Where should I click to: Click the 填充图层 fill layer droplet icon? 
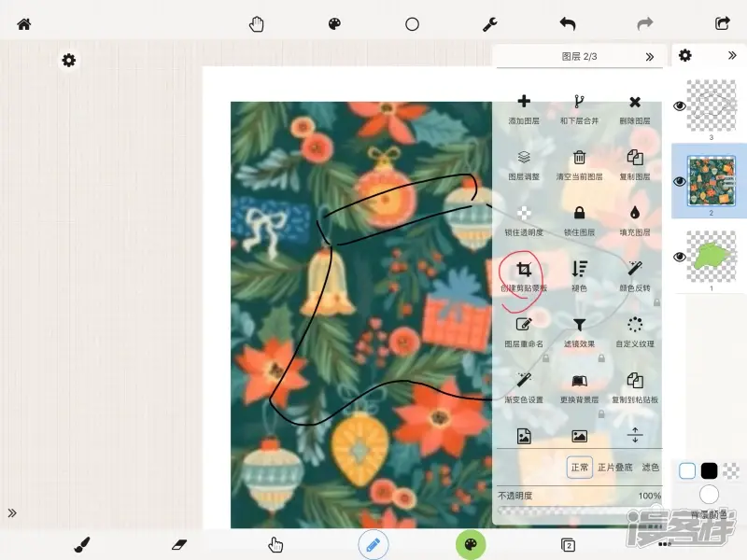tap(635, 214)
